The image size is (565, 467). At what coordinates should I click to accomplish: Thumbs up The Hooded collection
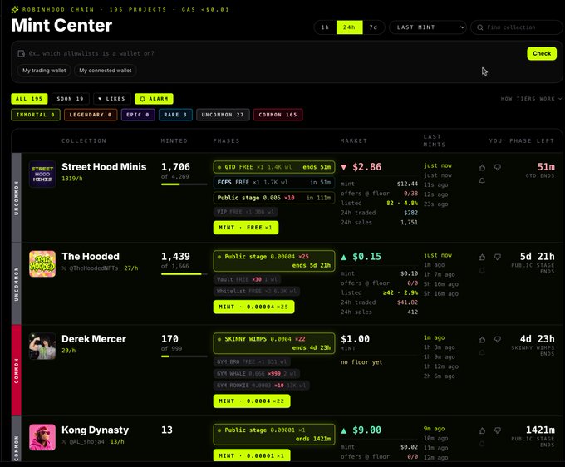[482, 258]
